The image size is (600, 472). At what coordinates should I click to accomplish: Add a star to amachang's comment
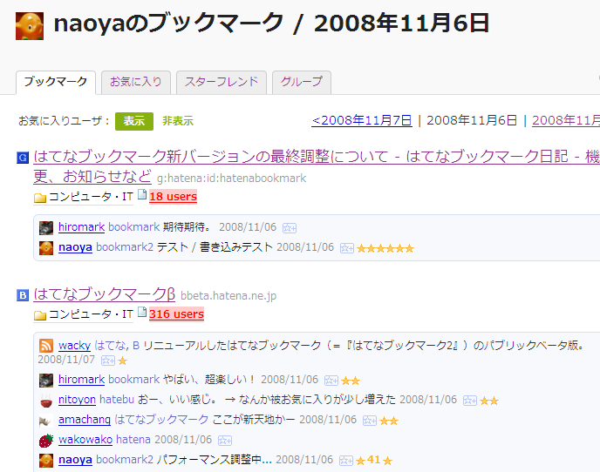point(370,421)
